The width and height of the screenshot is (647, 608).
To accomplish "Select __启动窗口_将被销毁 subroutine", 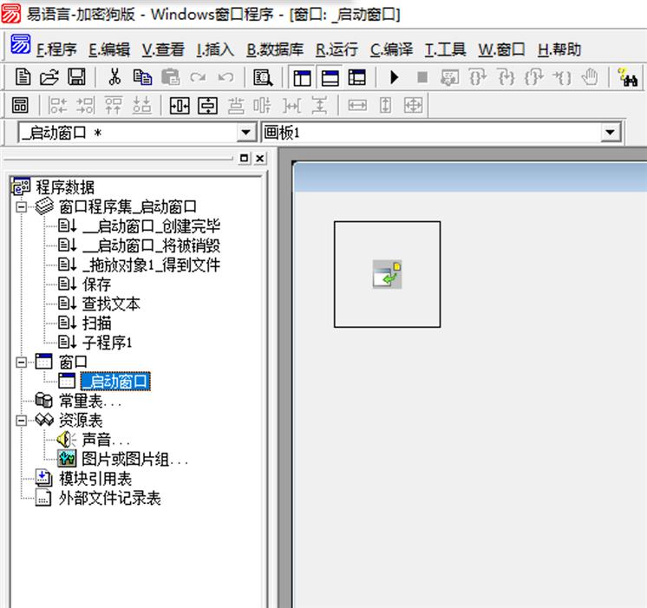I will 151,245.
